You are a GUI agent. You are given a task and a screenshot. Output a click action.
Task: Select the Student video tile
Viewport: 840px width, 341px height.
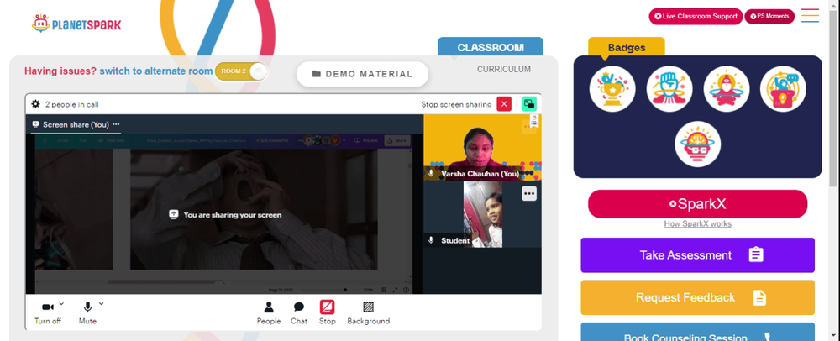point(482,214)
